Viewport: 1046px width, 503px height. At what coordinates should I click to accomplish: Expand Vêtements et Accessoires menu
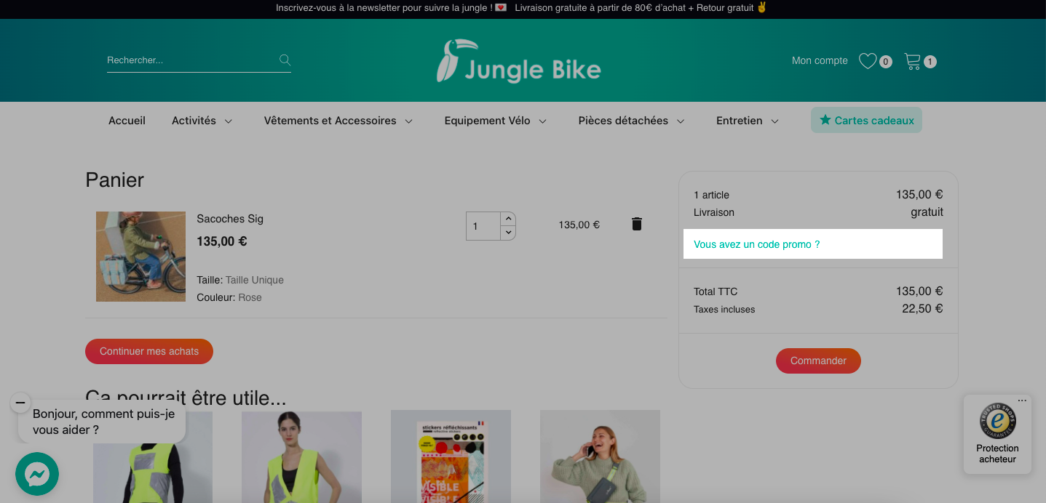[x=338, y=121]
